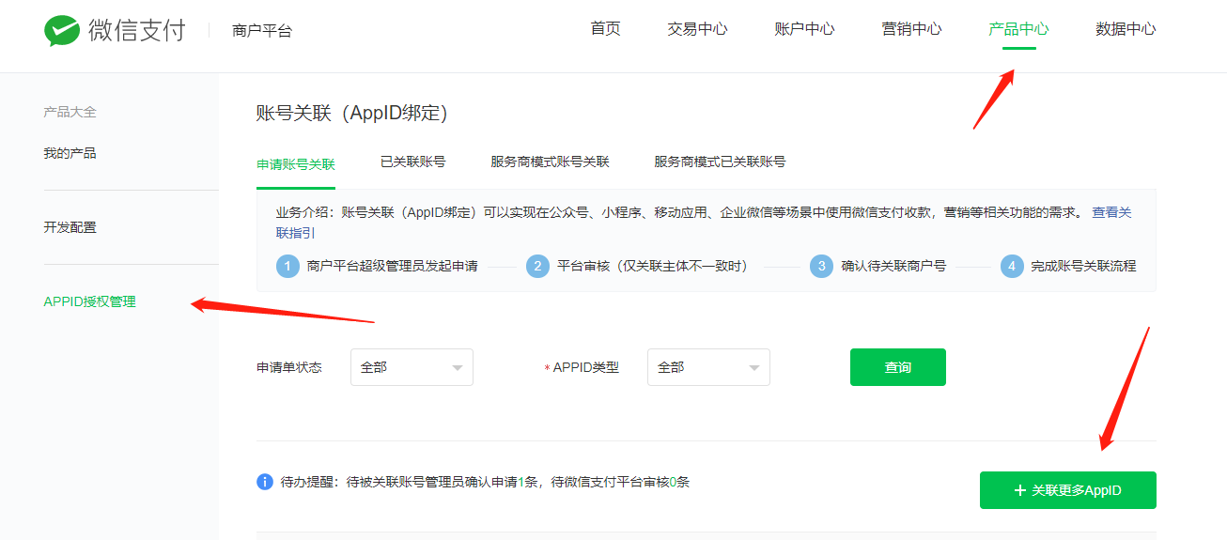The height and width of the screenshot is (540, 1227).
Task: Open 开发配置 in left sidebar
Action: (70, 227)
